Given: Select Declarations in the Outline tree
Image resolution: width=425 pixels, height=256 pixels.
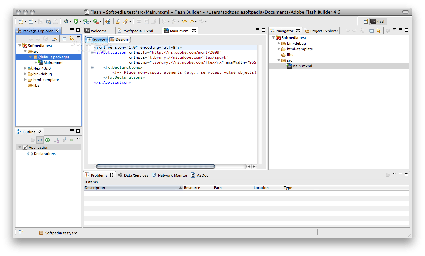Looking at the screenshot, I should pos(45,154).
